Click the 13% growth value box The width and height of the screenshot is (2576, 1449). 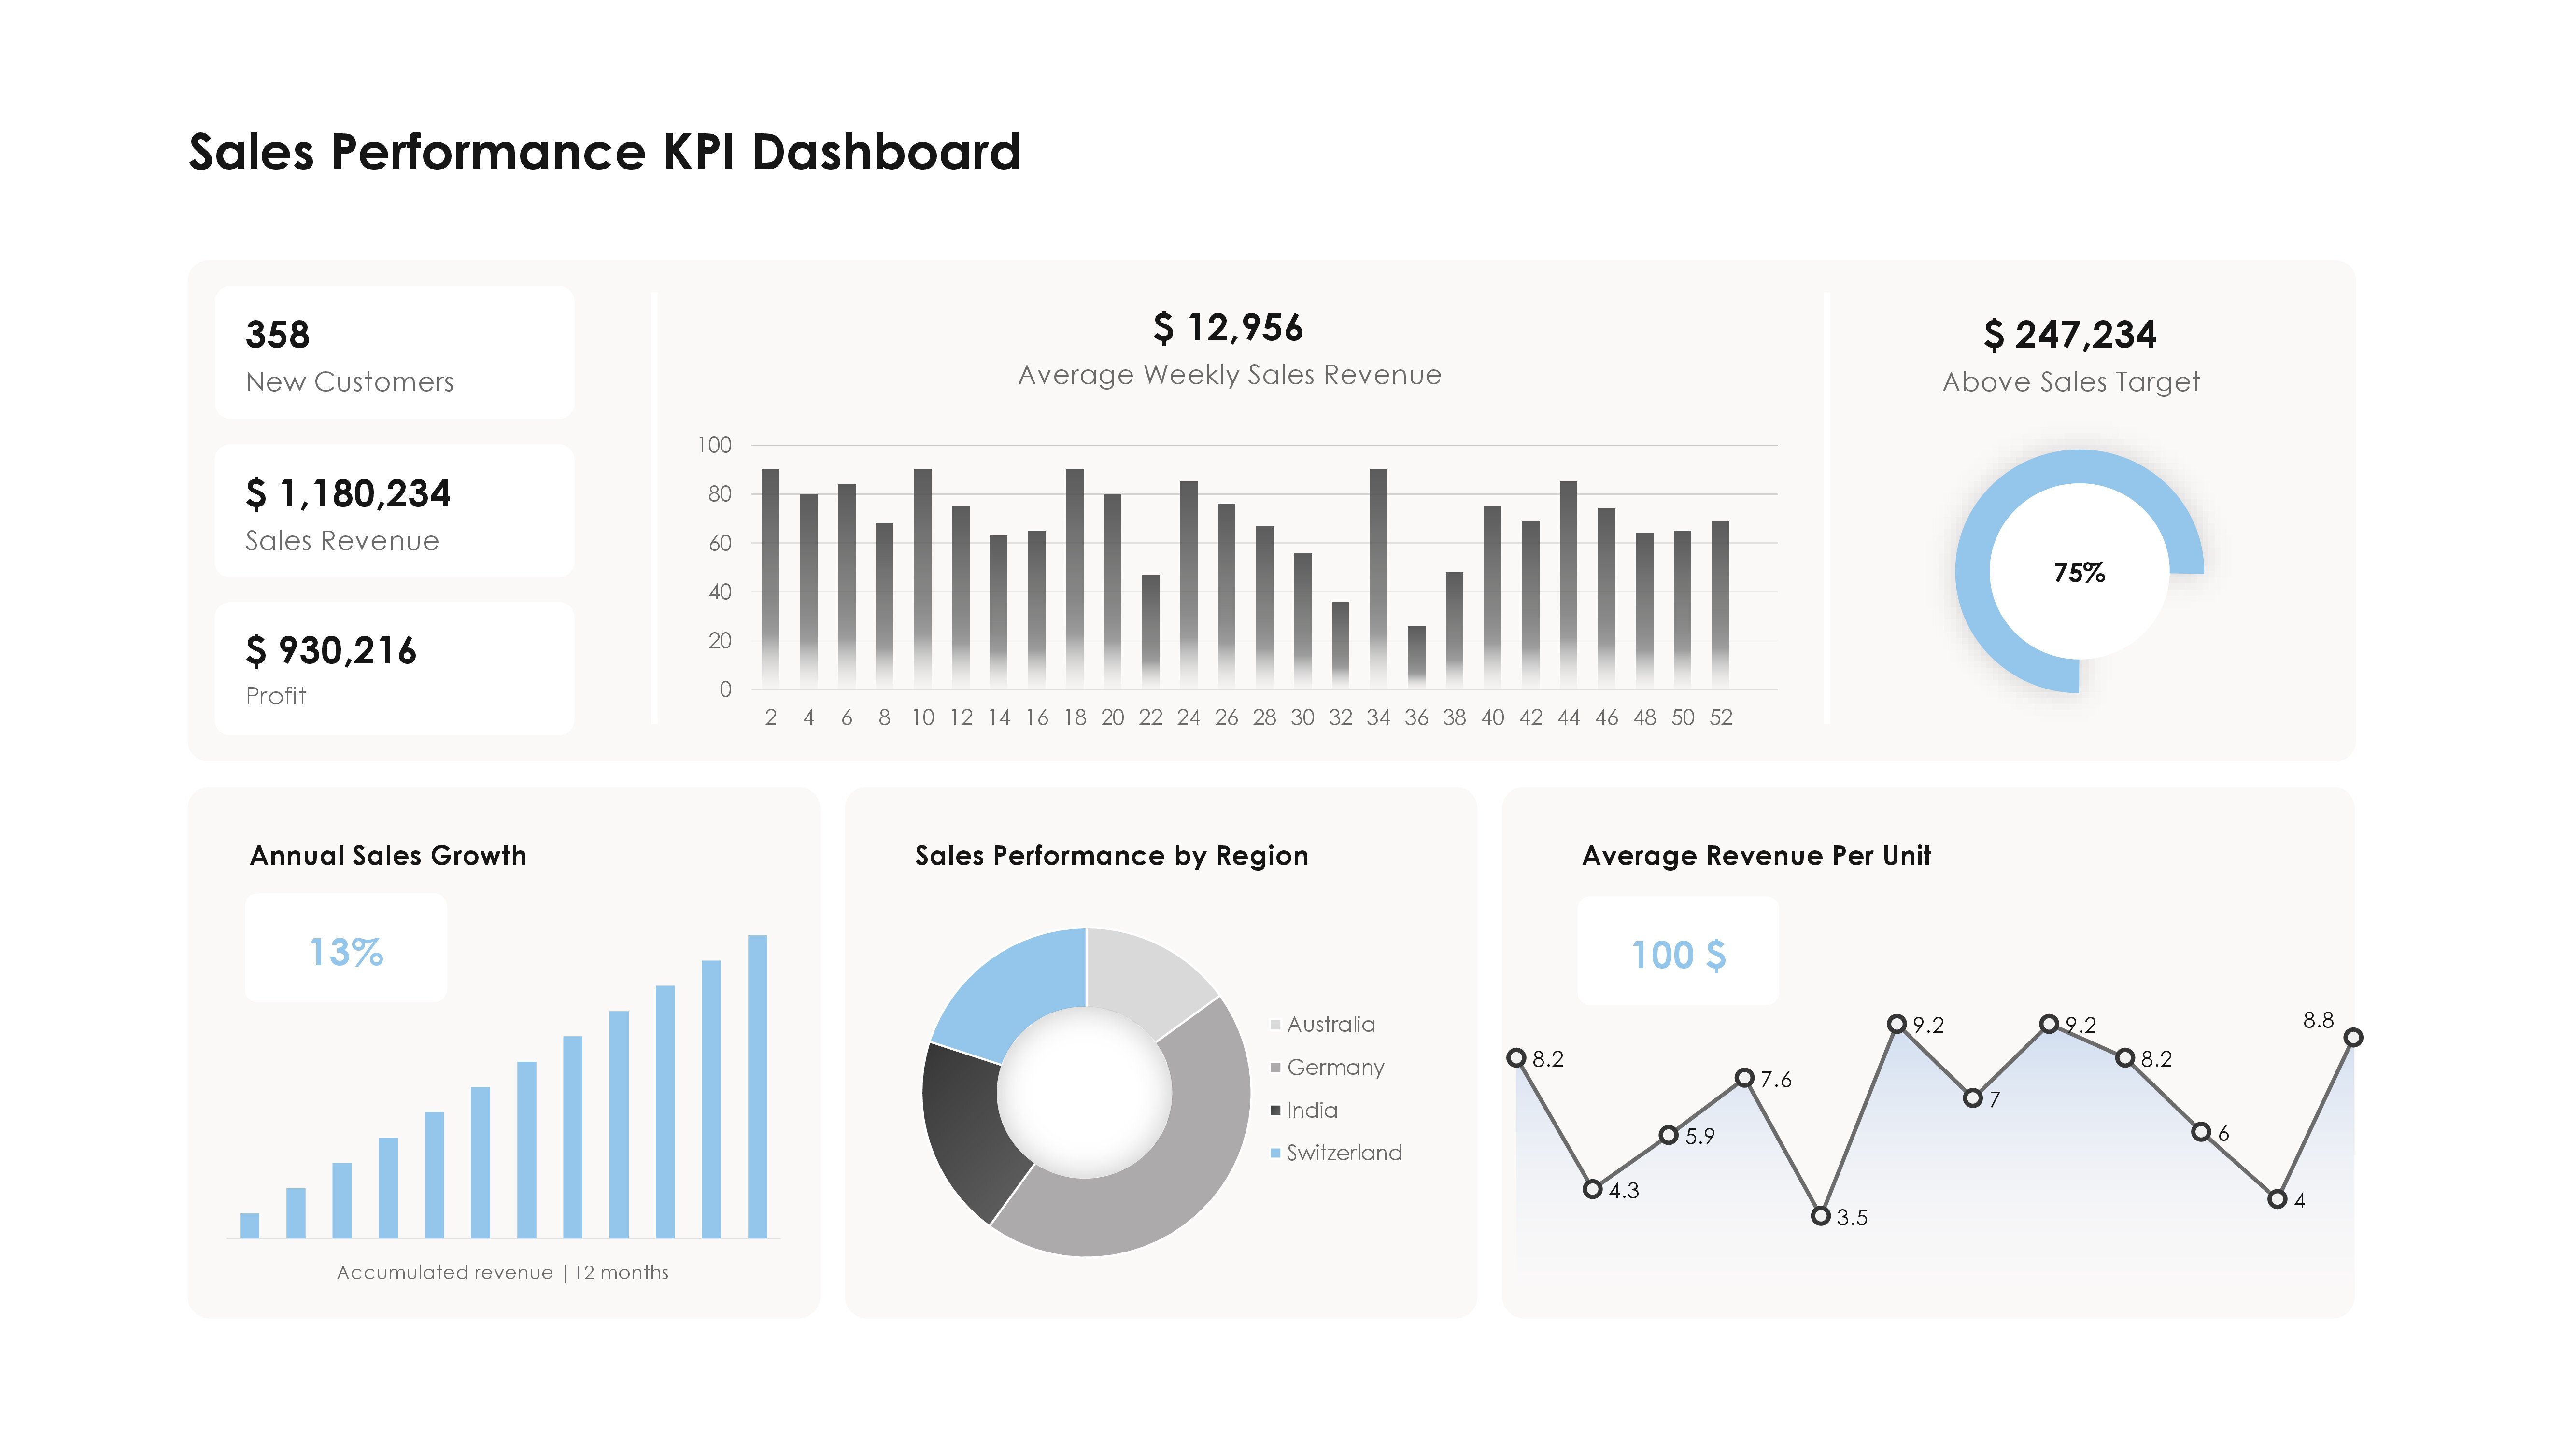(x=346, y=948)
